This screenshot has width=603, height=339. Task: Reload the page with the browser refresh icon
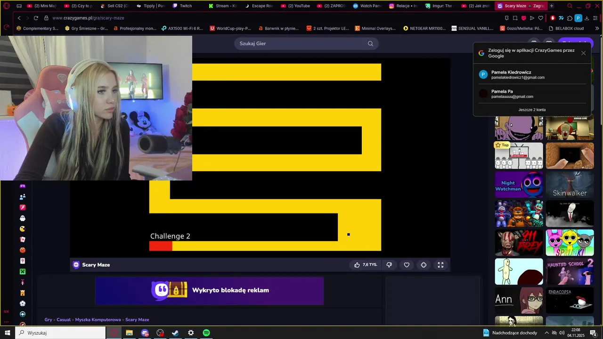tap(36, 18)
